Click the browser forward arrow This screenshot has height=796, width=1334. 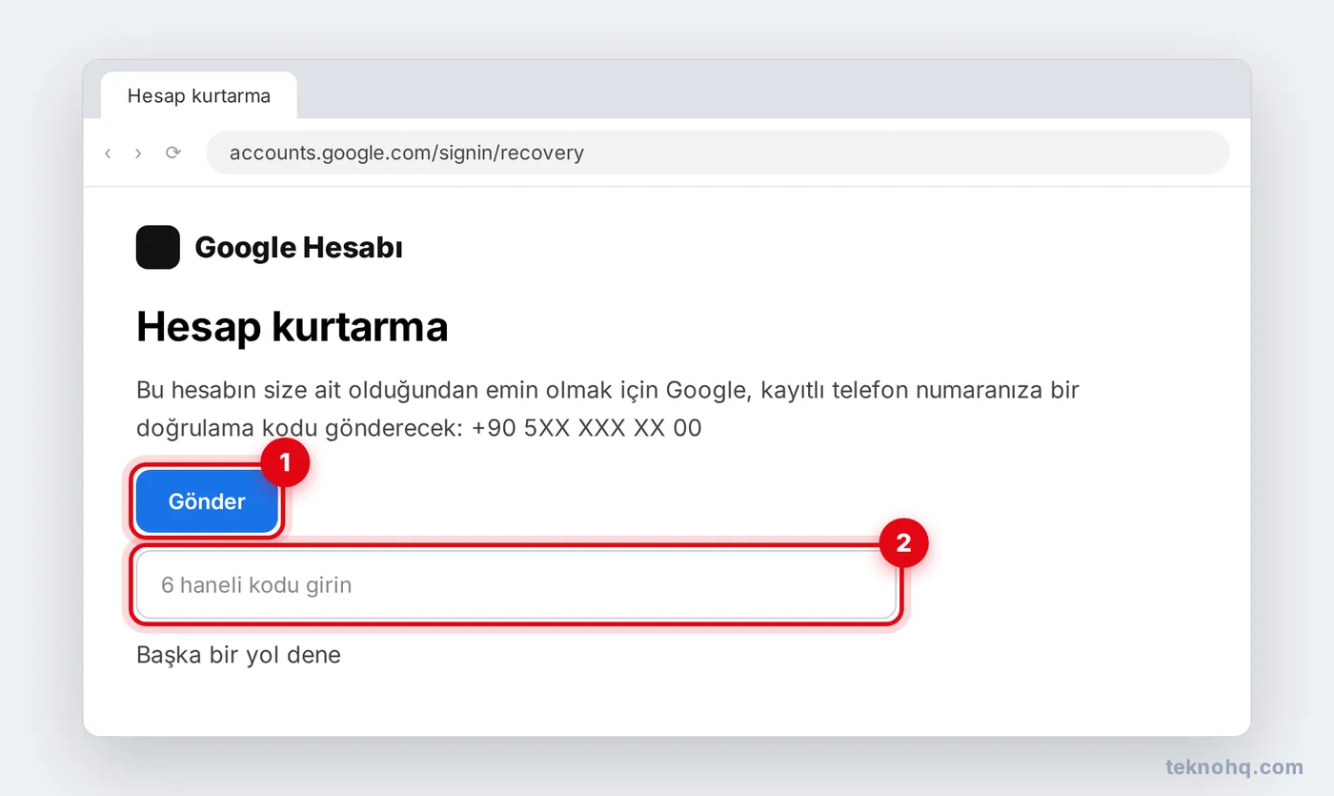[x=138, y=153]
